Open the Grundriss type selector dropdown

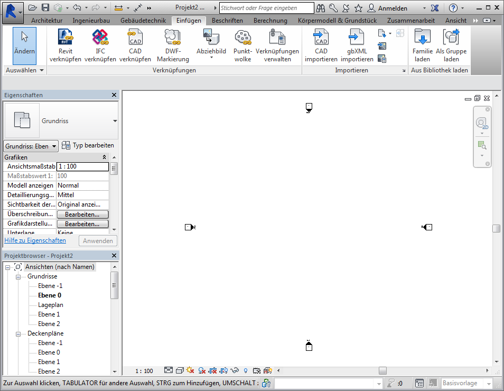click(x=115, y=121)
